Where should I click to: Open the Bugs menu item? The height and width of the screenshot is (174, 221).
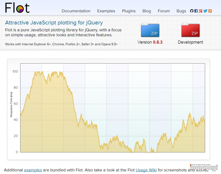(181, 11)
